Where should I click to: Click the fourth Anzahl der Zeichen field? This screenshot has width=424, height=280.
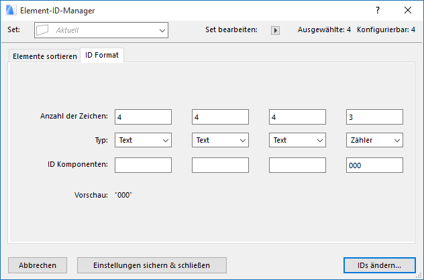pyautogui.click(x=374, y=117)
